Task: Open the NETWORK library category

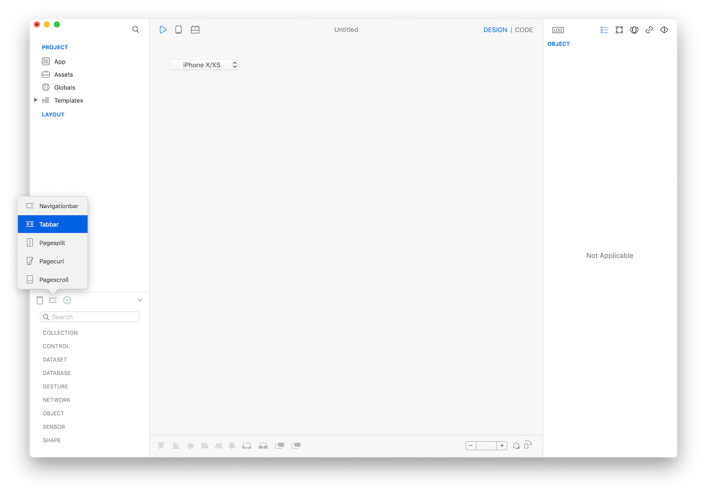Action: pyautogui.click(x=56, y=400)
